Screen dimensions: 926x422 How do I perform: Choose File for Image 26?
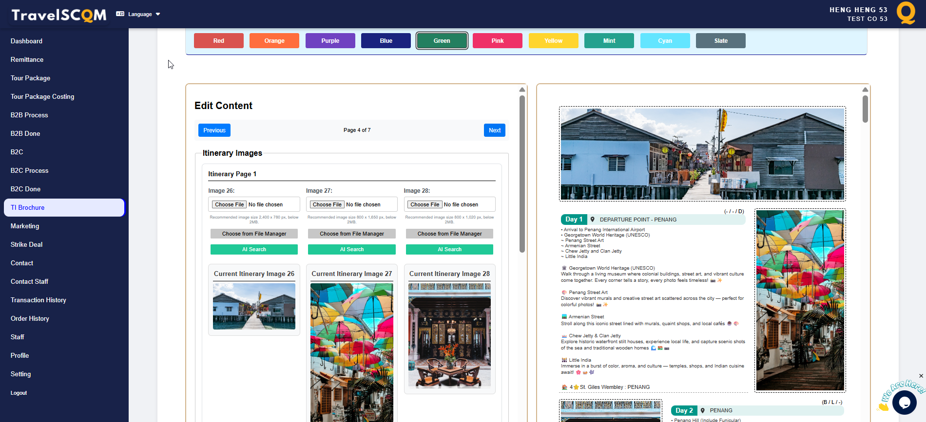click(229, 204)
